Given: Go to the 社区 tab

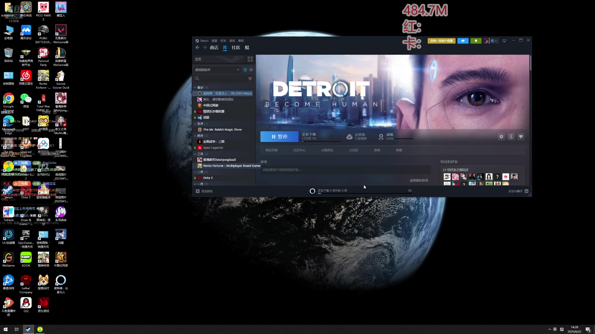Looking at the screenshot, I should (x=236, y=48).
